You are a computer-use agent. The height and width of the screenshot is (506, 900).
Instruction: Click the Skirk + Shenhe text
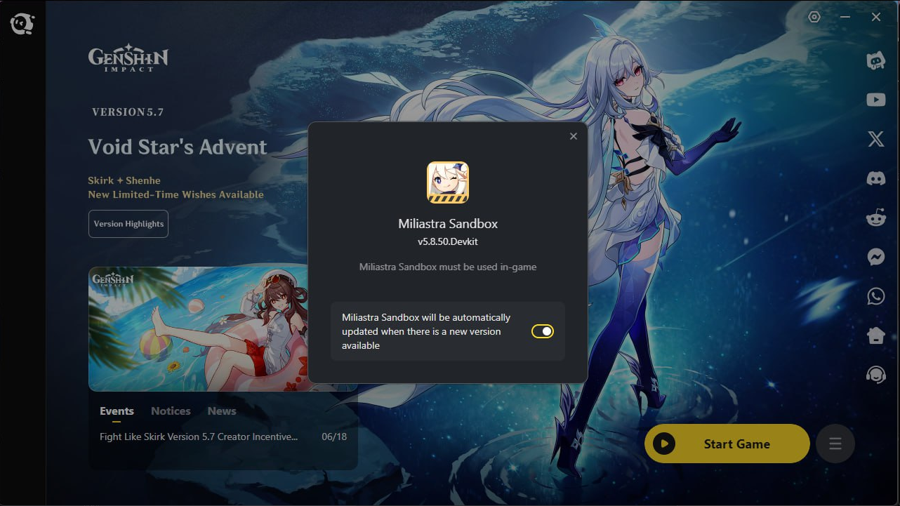coord(124,180)
